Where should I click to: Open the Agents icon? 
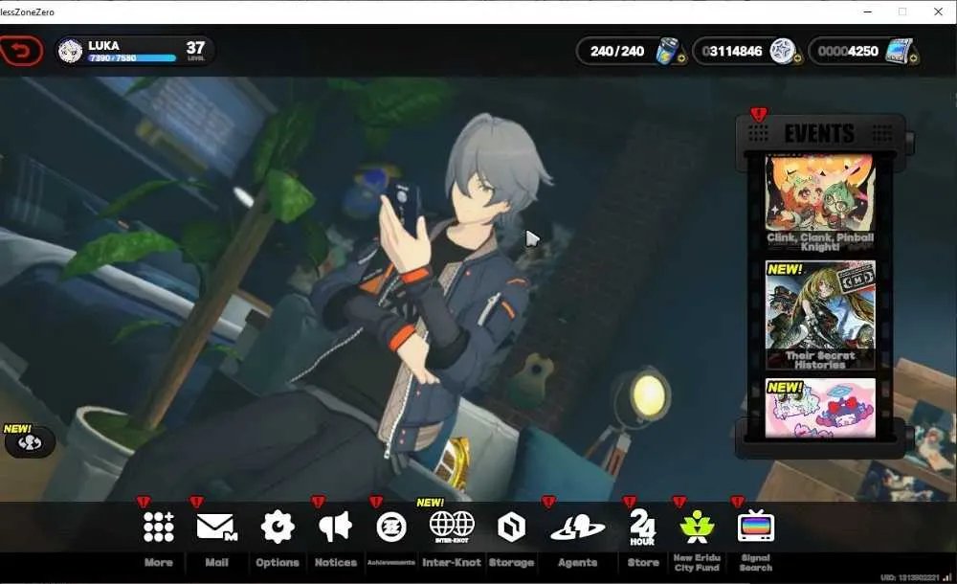[x=577, y=528]
